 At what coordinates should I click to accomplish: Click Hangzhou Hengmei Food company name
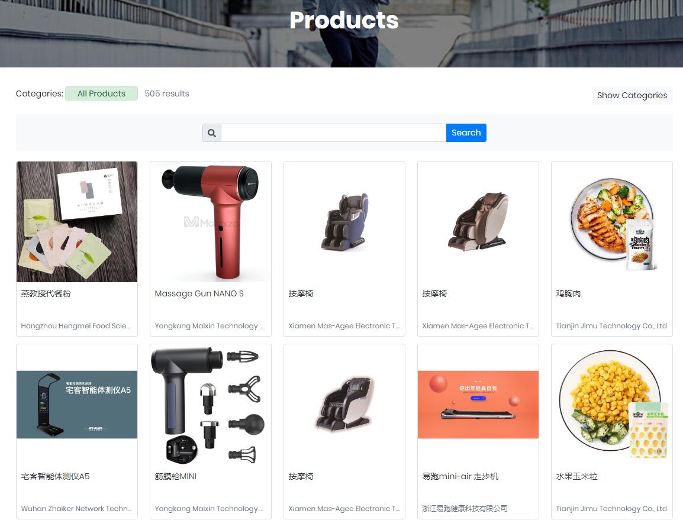pyautogui.click(x=76, y=326)
